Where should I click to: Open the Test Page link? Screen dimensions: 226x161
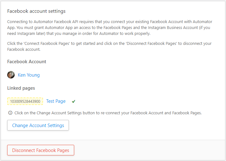point(56,101)
